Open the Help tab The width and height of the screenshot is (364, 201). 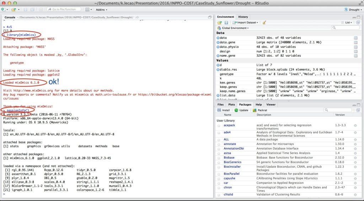259,105
